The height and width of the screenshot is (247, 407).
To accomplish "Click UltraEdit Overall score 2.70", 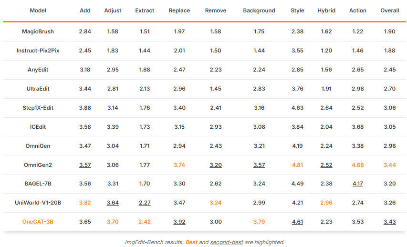I will click(390, 89).
